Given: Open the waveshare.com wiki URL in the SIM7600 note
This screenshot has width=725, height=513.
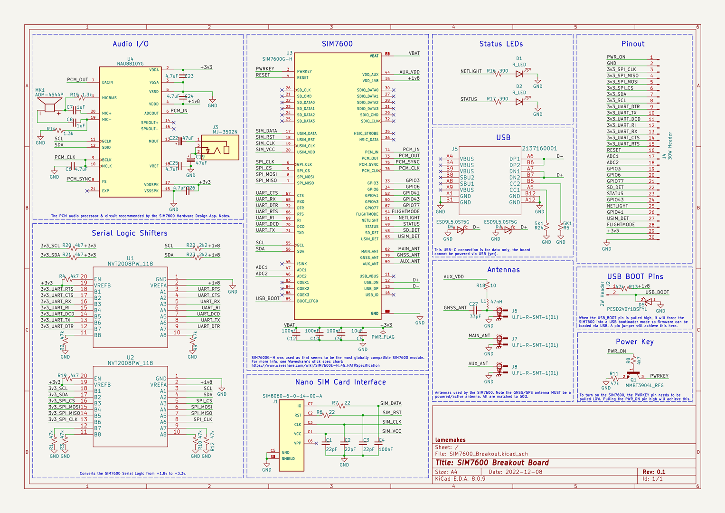Looking at the screenshot, I should (x=315, y=365).
